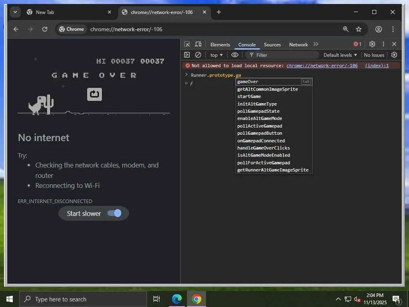Select getRunnerAltGameImageSprite suggestion
Screen dimensions: 409x307
pyautogui.click(x=274, y=170)
